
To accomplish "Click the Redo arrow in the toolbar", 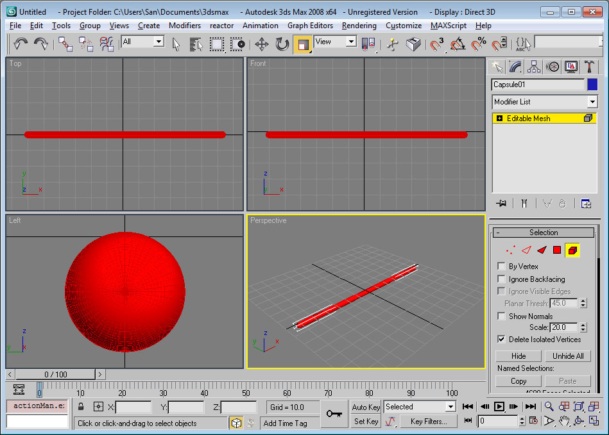I will point(41,44).
